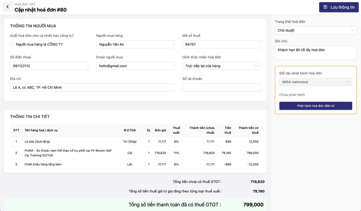The width and height of the screenshot is (361, 211).
Task: Click the Ghi chú notes textarea
Action: pyautogui.click(x=315, y=53)
